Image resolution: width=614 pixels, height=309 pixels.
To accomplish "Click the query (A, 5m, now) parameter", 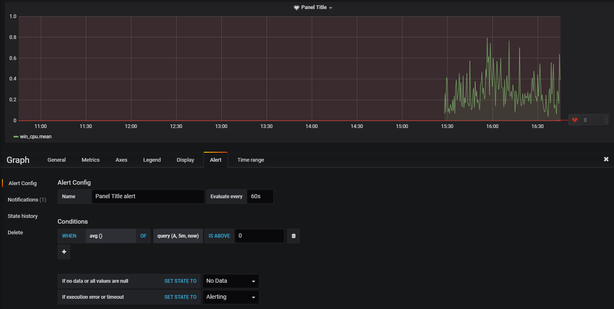I will coord(178,236).
